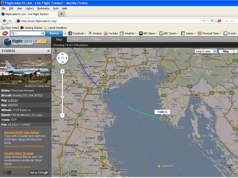Pan the map down with the arrow control
The image size is (238, 178).
[62, 62]
